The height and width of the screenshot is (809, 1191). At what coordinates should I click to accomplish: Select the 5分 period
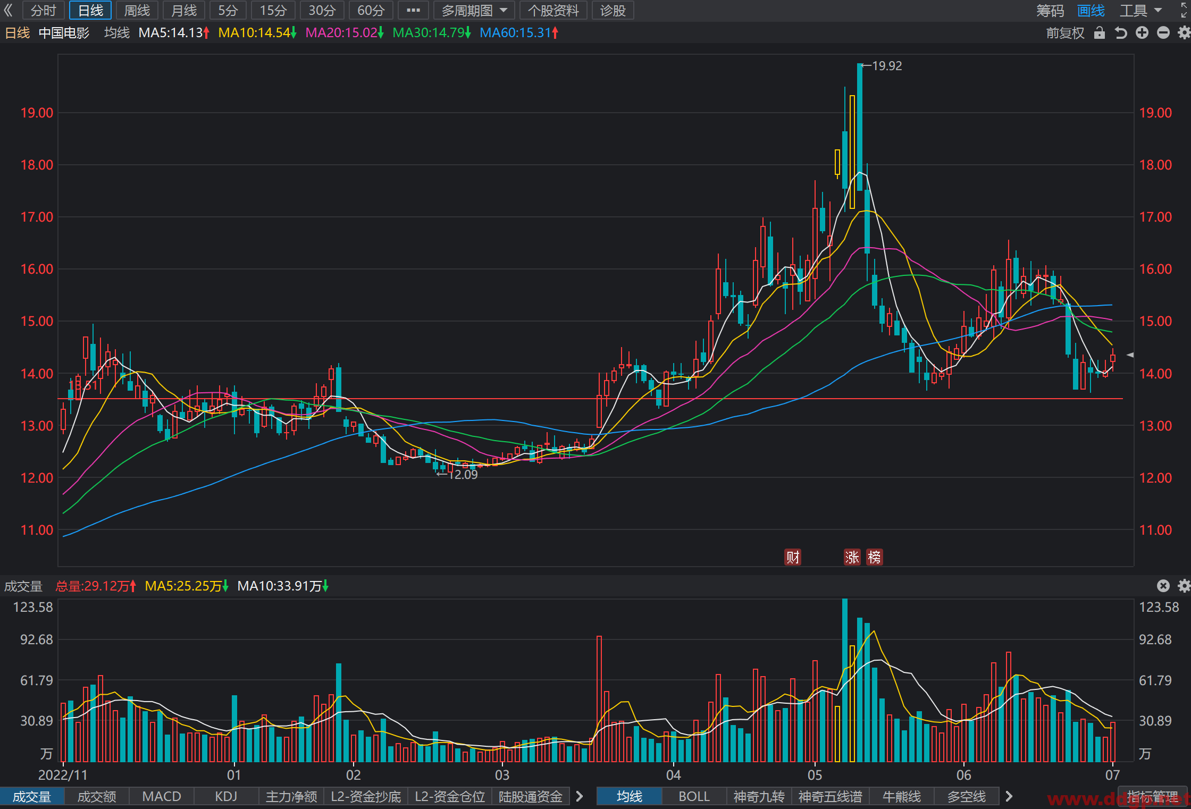[228, 11]
